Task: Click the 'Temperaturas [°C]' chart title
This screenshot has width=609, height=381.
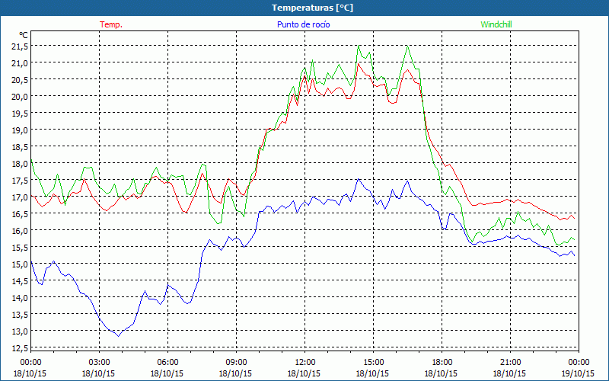Action: point(312,8)
